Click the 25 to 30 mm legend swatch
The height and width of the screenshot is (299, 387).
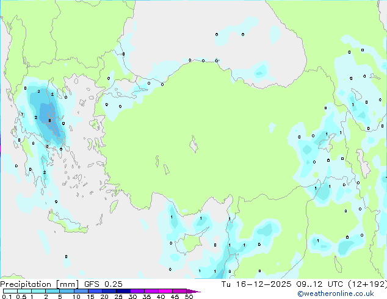(x=123, y=291)
